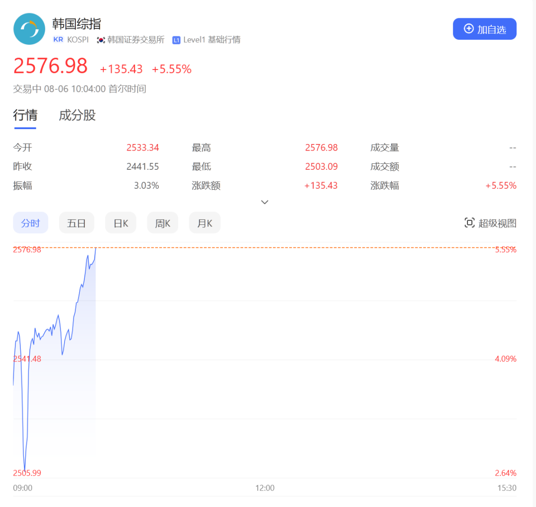Viewport: 536px width, 507px height.
Task: Click the chart axis label 2505.99
Action: click(27, 473)
